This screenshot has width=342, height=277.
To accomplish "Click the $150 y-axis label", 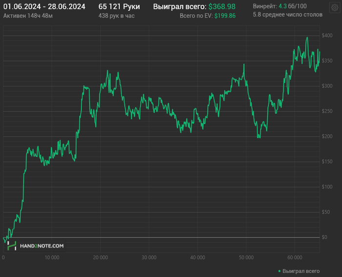I will [327, 162].
